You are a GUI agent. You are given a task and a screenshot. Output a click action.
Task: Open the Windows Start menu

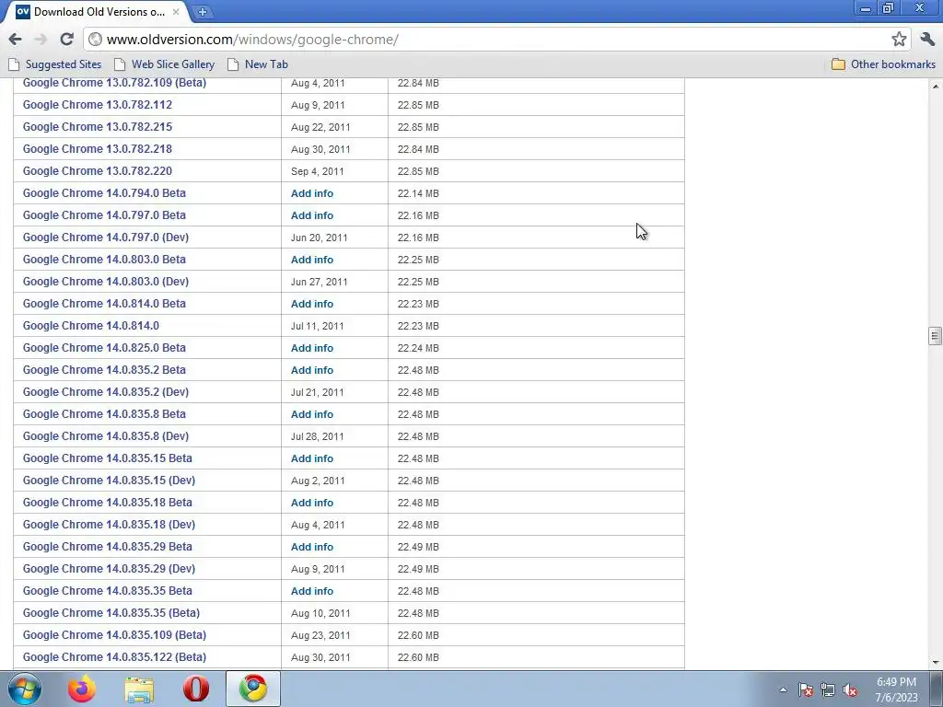[x=25, y=689]
